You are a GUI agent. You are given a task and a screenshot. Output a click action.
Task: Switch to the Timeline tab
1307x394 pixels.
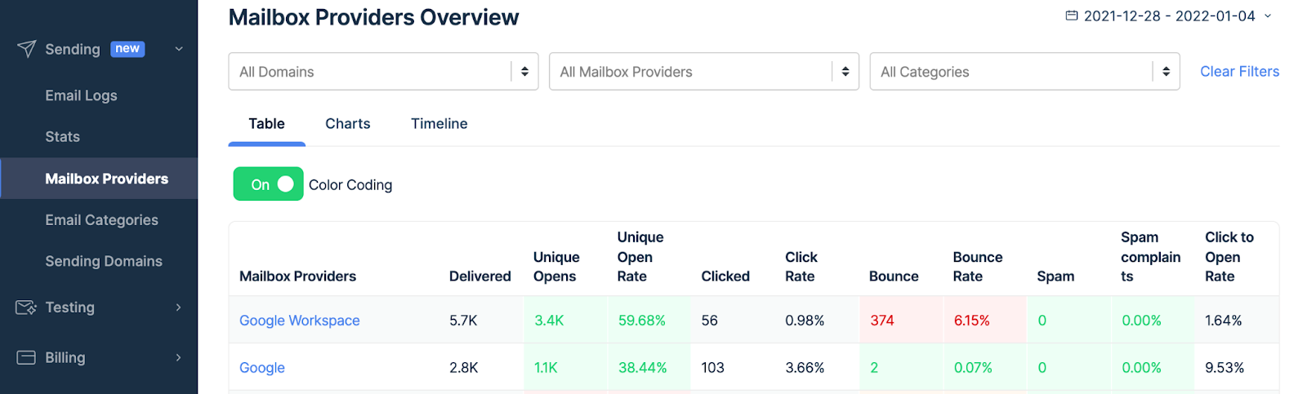[x=439, y=124]
